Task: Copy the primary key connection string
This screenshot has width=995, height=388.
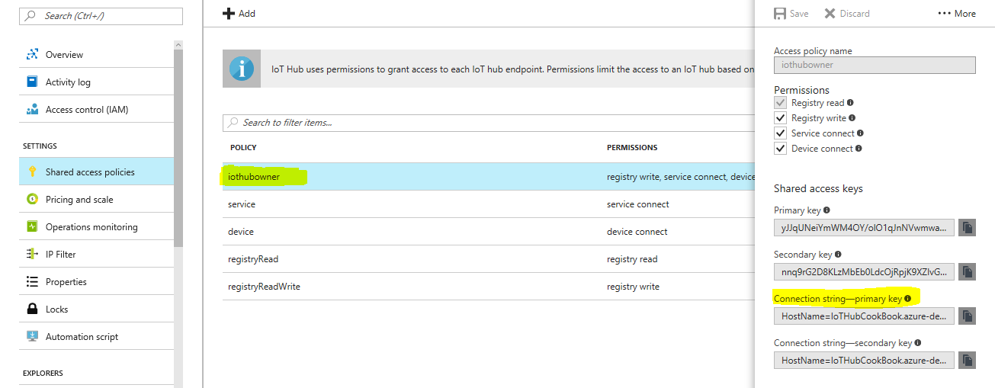Action: click(x=967, y=316)
